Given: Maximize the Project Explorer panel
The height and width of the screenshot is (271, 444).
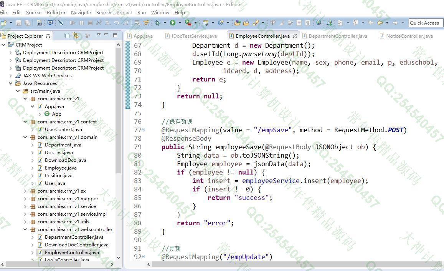Looking at the screenshot, I should coord(115,35).
